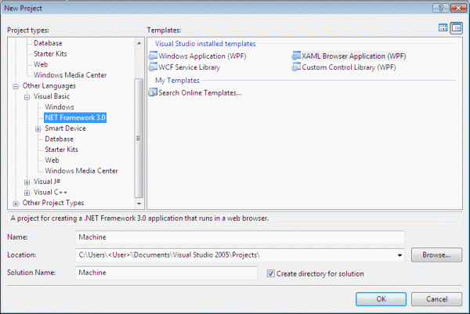
Task: Select the Visual J# tree label
Action: [x=47, y=182]
